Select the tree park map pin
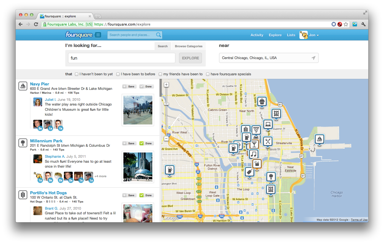384x244 pixels. click(x=271, y=176)
